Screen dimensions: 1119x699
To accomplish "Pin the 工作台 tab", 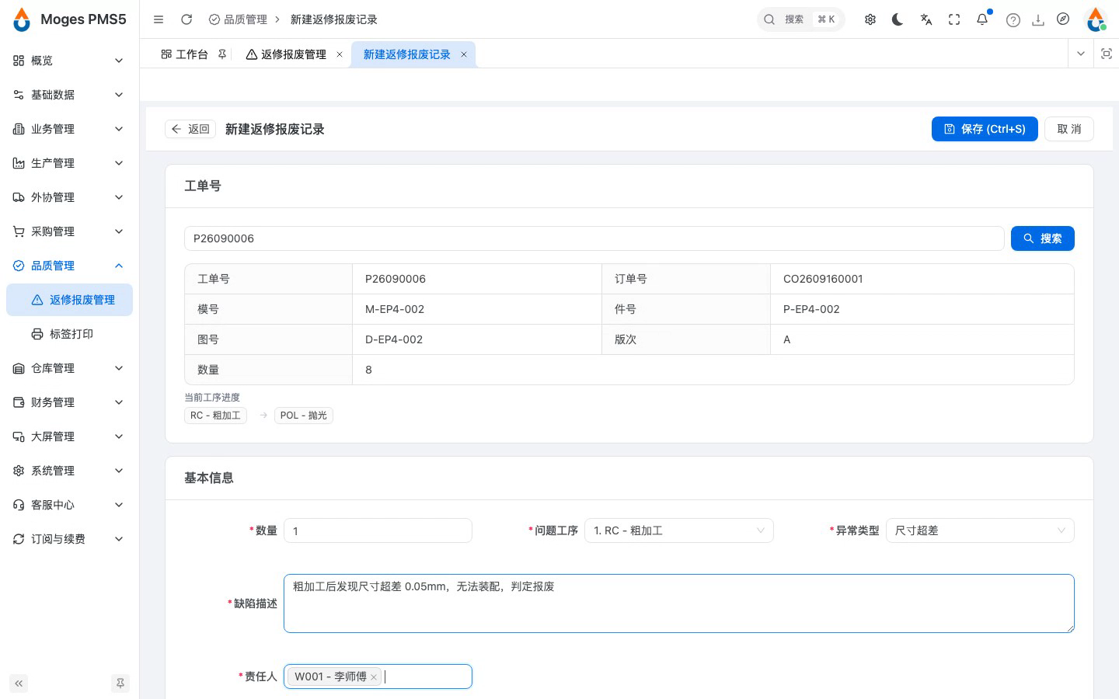I will (x=222, y=54).
